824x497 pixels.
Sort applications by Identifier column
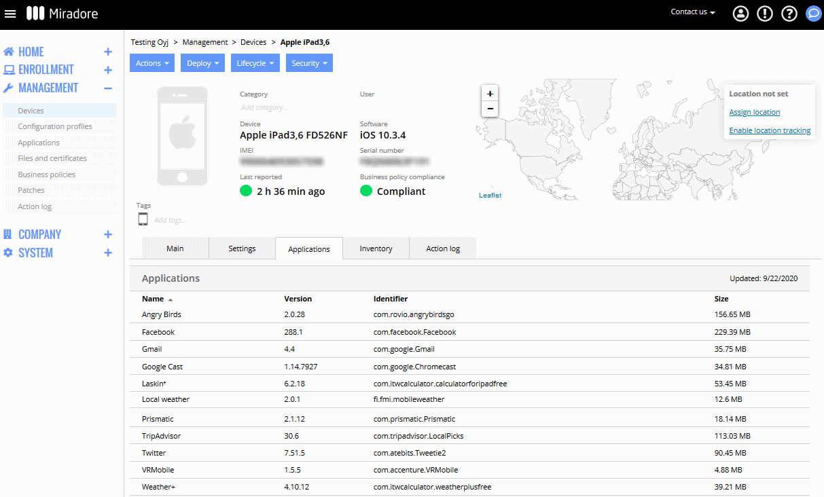(x=391, y=299)
